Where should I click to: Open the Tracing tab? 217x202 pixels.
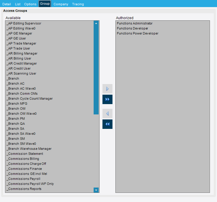coord(78,4)
